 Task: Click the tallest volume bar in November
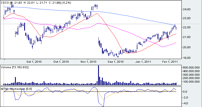point(99,75)
